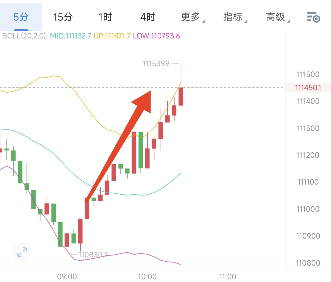
Task: Switch to the 15分 timeframe
Action: click(63, 17)
